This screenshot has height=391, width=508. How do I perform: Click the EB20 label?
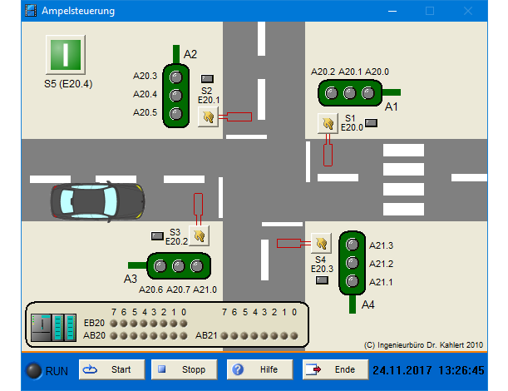[94, 324]
